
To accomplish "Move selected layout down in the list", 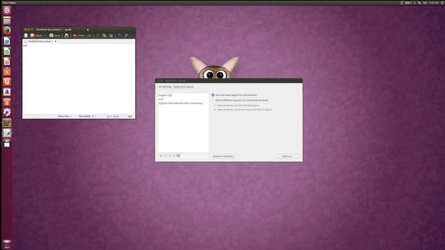I will pos(174,156).
